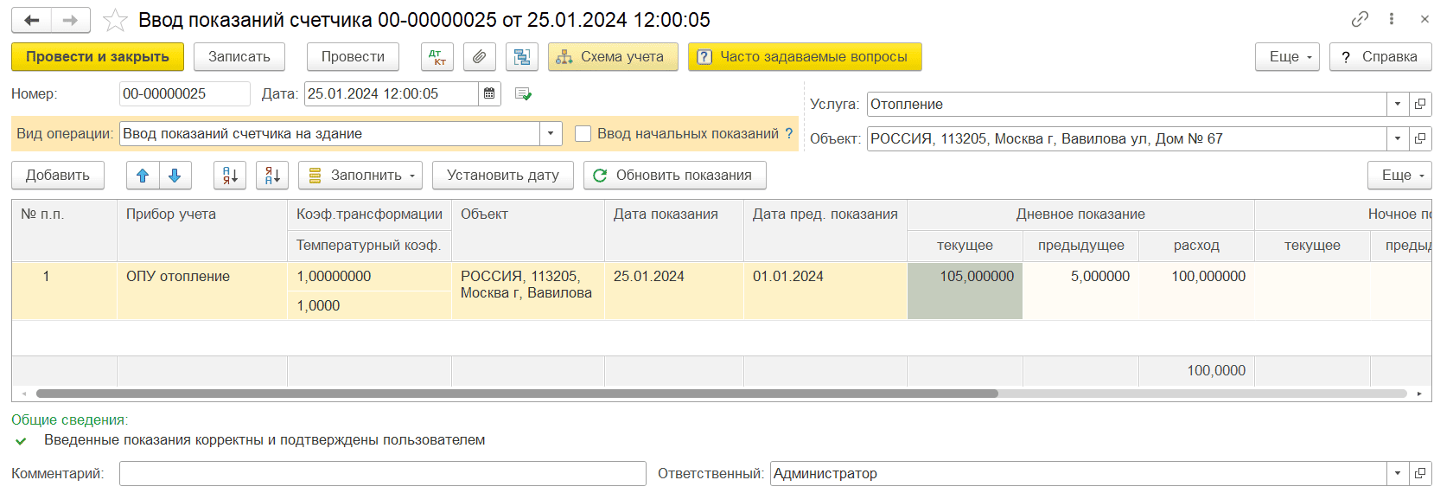Copy link to this document icon
Screen dimensions: 1453x493
[x=1360, y=19]
